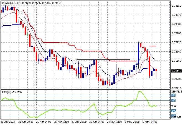Screen dimensions: 183x125
Task: Click the 0.73580 price axis label
Action: (176, 24)
